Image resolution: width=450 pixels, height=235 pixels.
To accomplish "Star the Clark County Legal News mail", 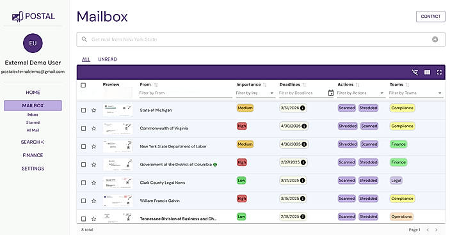I will [93, 183].
